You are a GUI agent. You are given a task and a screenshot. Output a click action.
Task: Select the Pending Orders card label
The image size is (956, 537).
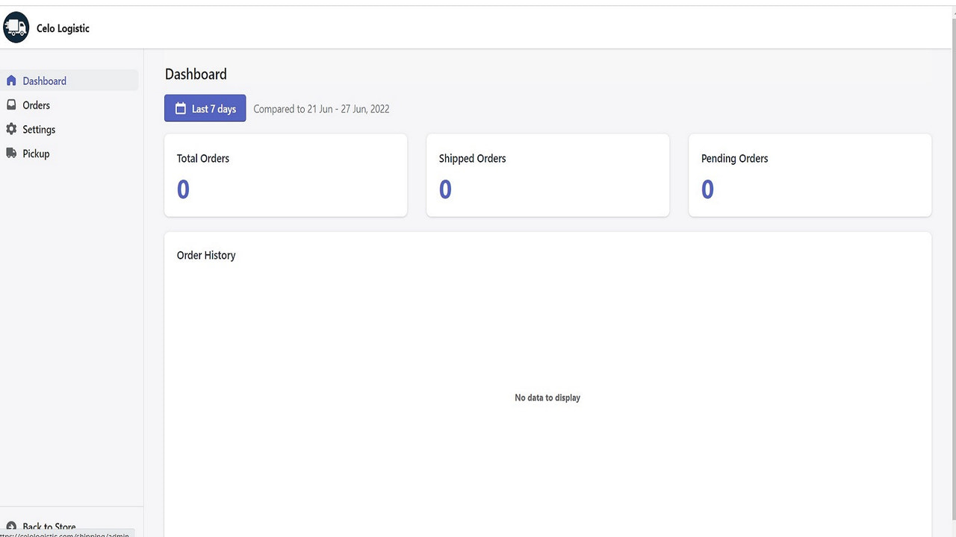click(734, 158)
